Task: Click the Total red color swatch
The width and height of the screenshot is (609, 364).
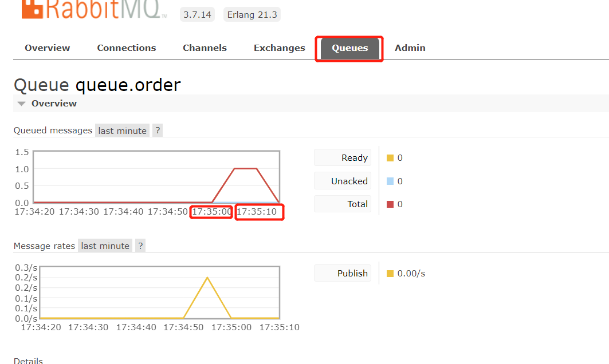Action: [390, 204]
